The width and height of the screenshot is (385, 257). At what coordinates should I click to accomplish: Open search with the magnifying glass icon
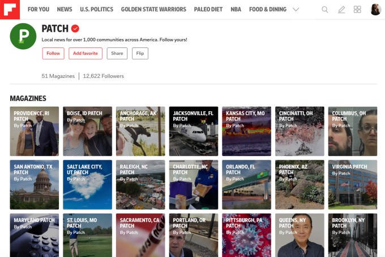[x=324, y=10]
